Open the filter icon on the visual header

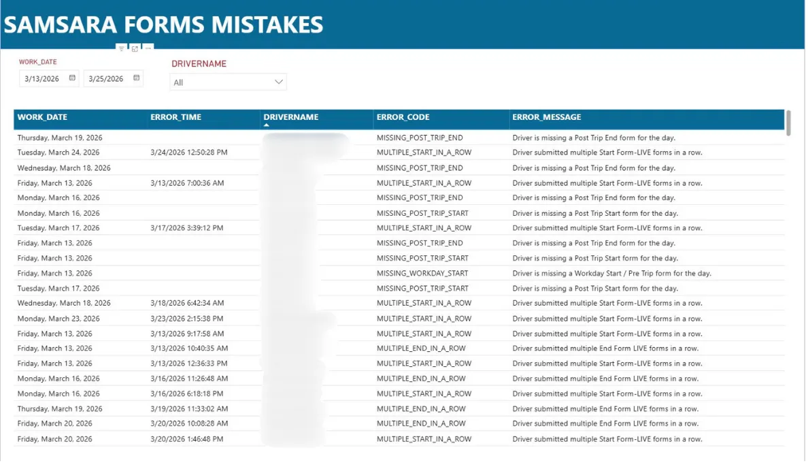coord(121,48)
